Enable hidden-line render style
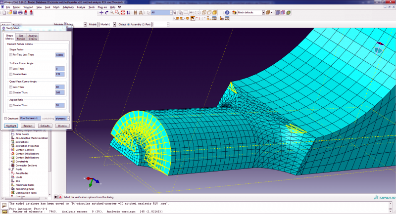 pos(209,13)
